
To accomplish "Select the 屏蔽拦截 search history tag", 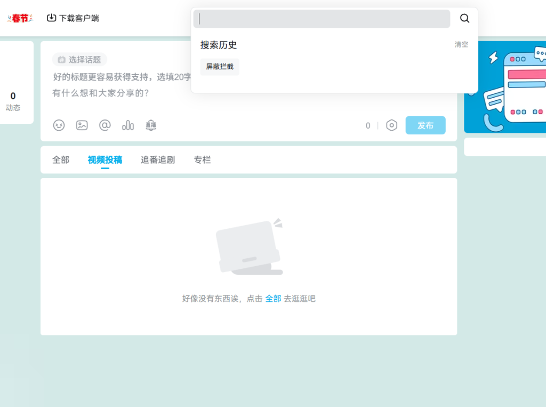I will 220,67.
